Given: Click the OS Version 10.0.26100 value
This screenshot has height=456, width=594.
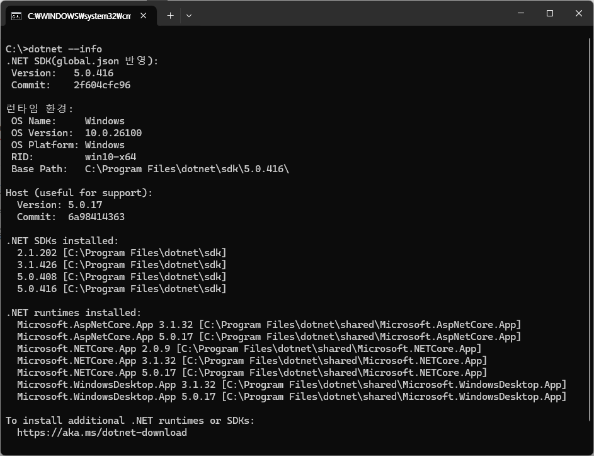Looking at the screenshot, I should click(113, 133).
